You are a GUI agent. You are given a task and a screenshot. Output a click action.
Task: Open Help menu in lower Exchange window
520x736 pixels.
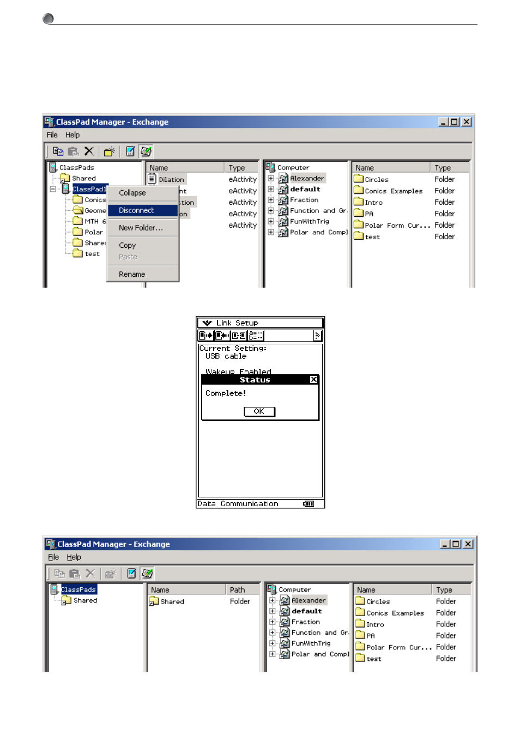coord(74,557)
